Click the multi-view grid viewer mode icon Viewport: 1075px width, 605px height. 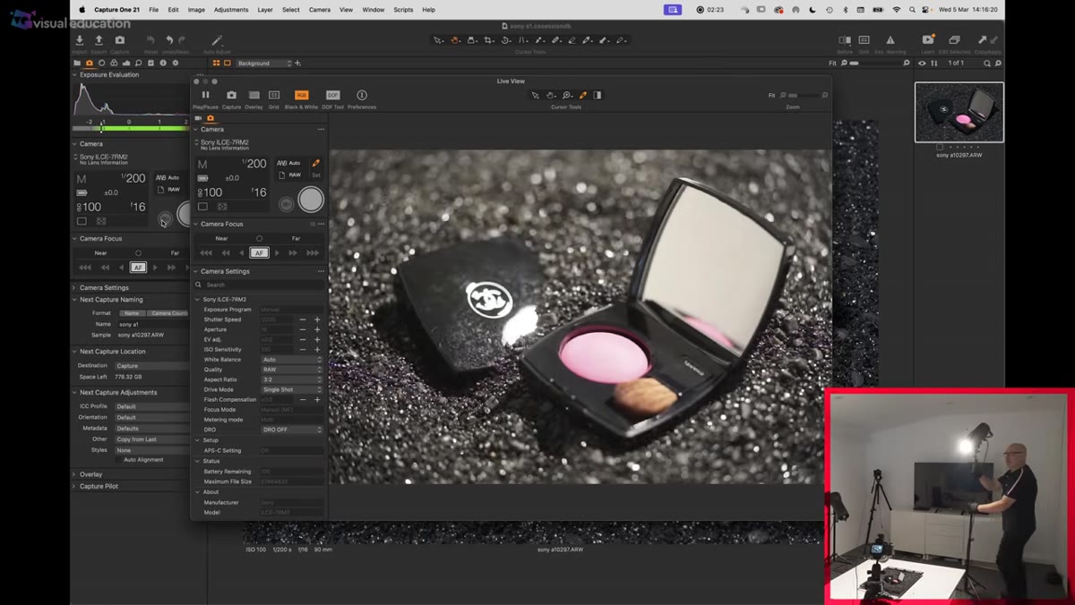click(217, 64)
